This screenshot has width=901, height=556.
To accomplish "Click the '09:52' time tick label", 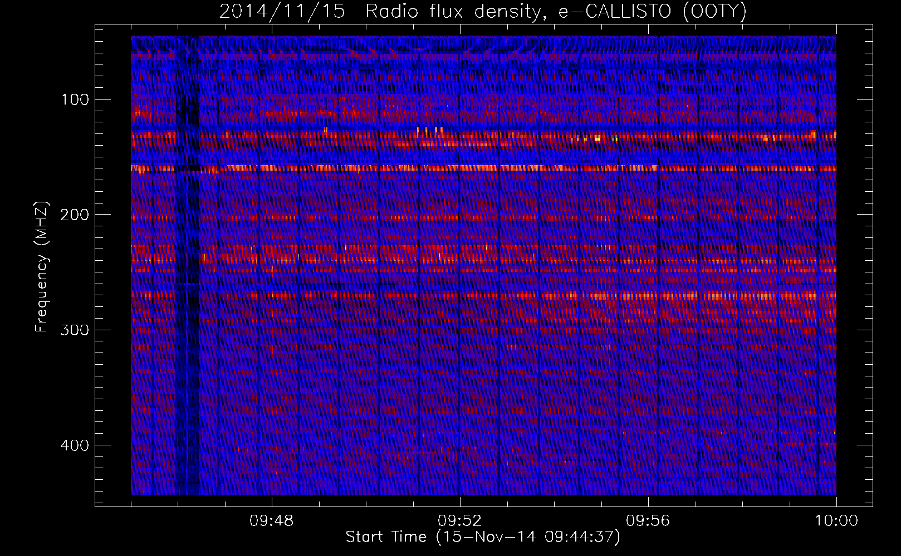I will pos(460,521).
